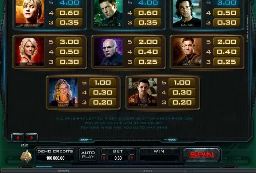
Task: Select the Apollo character portrait
Action: pyautogui.click(x=109, y=13)
